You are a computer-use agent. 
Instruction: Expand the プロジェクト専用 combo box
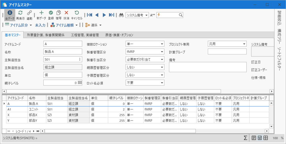coord(244,44)
